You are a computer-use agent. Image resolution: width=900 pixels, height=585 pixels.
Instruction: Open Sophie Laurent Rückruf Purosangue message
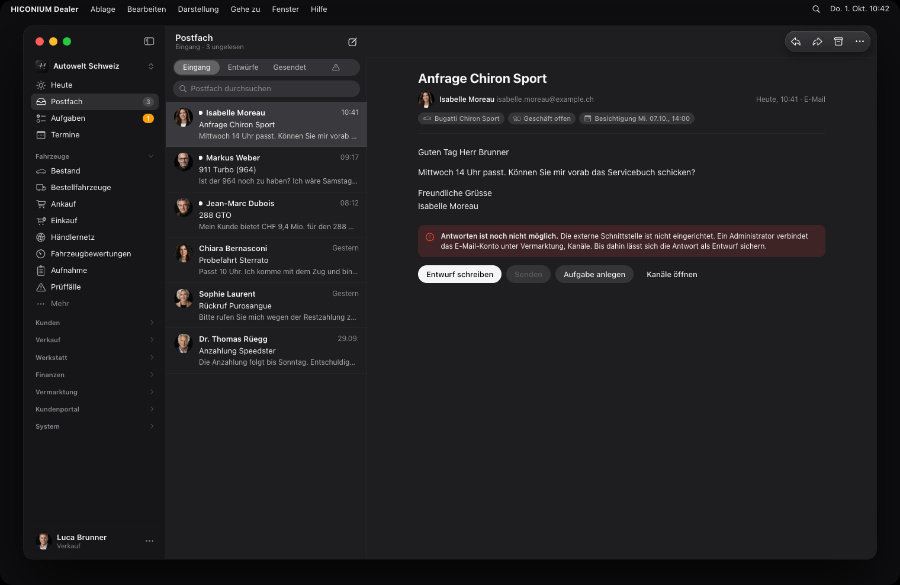[x=266, y=306]
